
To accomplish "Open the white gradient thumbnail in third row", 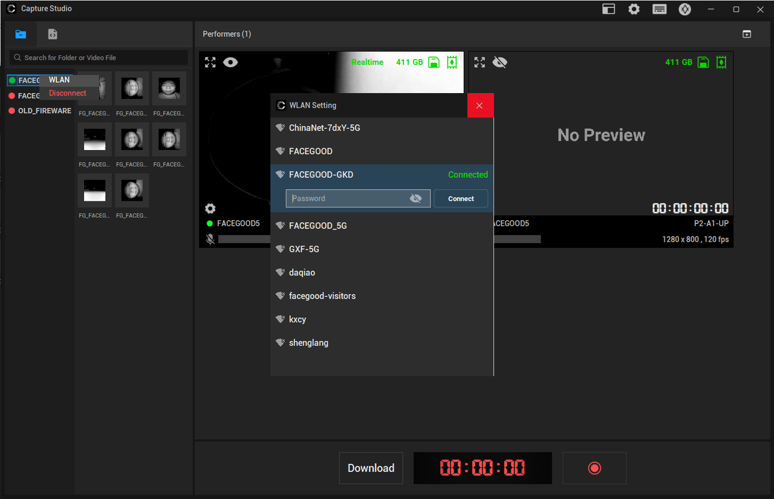I will pyautogui.click(x=94, y=191).
